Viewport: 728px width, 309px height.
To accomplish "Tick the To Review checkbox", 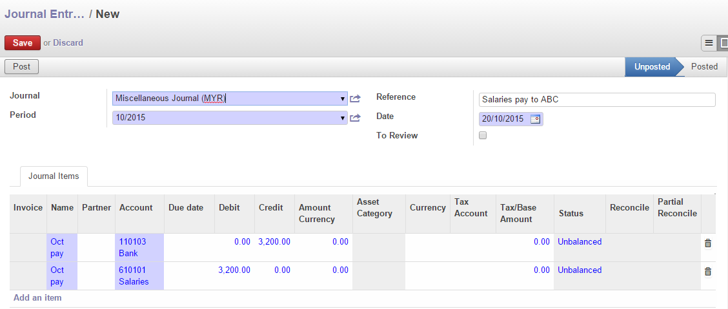I will coord(483,136).
